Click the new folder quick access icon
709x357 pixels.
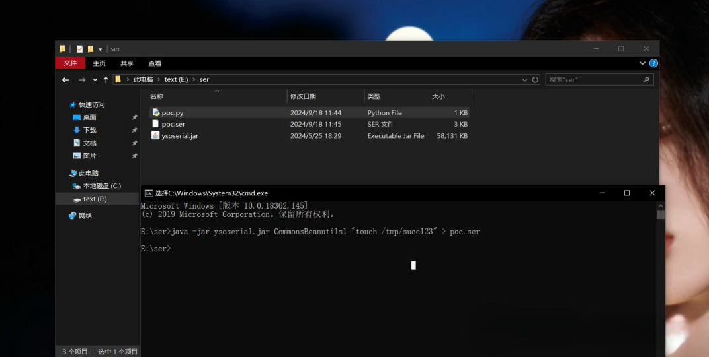(x=91, y=49)
